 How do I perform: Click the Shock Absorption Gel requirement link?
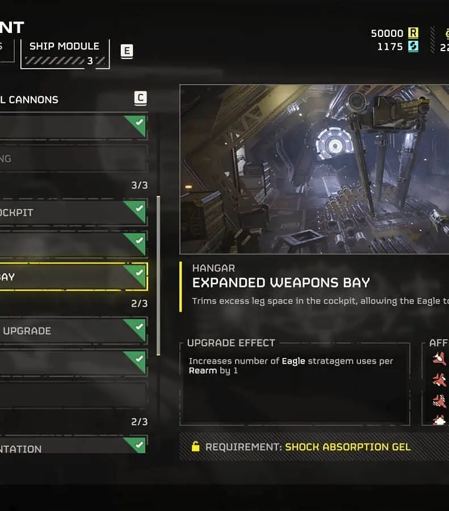pyautogui.click(x=347, y=447)
